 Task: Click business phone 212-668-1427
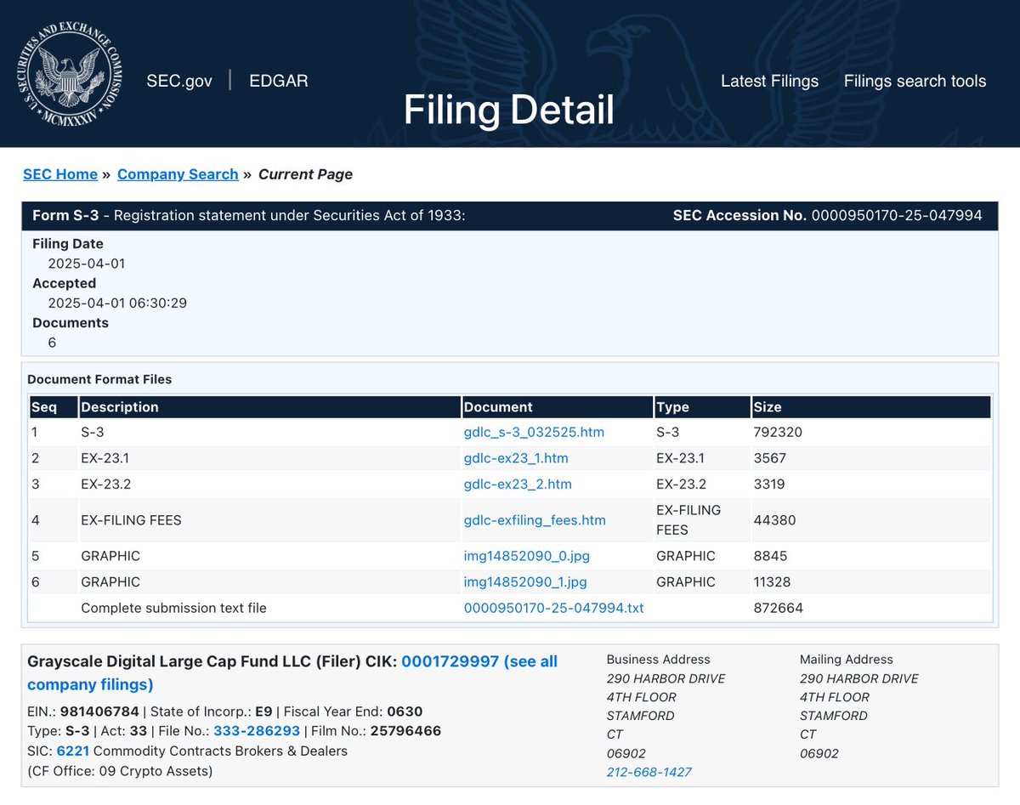[x=649, y=772]
